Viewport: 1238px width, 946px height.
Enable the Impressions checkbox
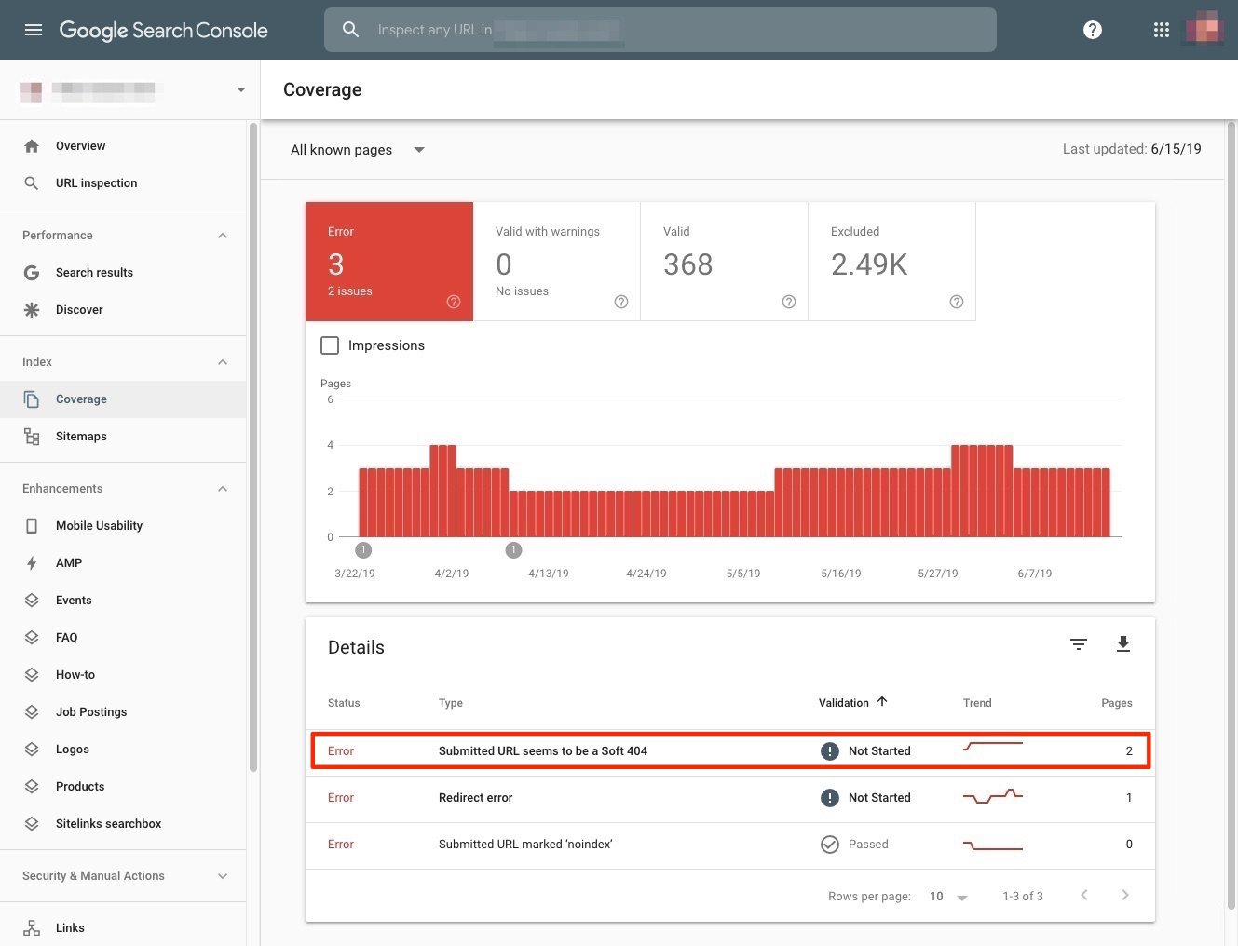click(x=330, y=345)
